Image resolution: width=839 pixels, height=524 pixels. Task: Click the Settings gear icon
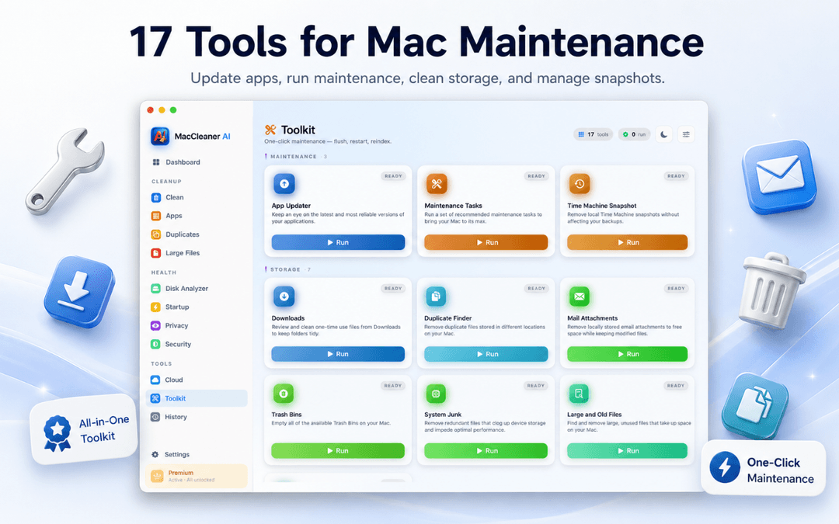tap(155, 454)
